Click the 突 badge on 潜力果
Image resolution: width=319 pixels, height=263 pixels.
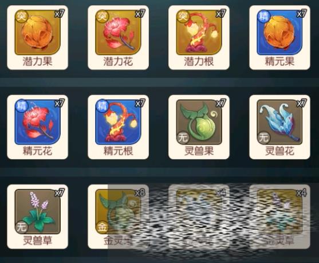(22, 16)
